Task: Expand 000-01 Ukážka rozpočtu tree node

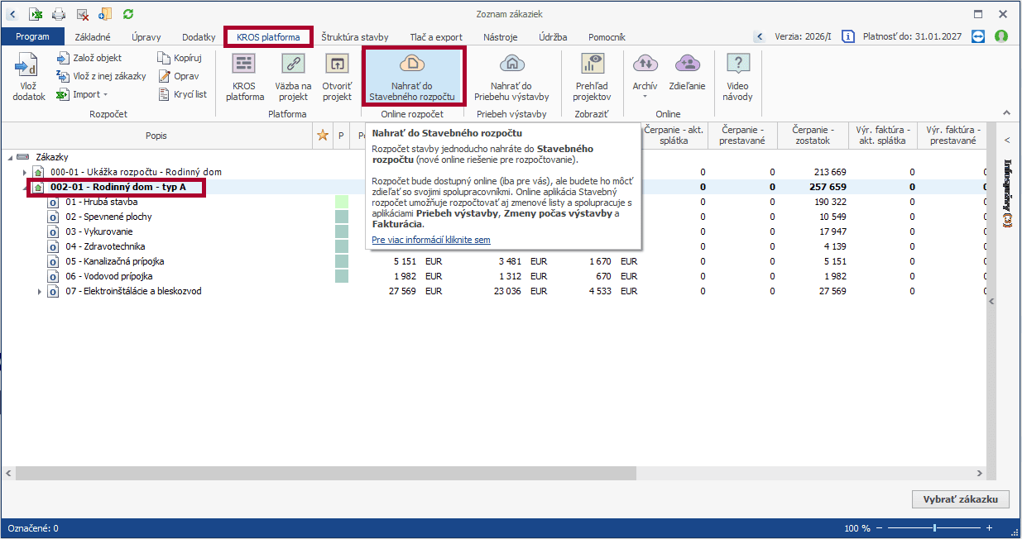Action: (25, 172)
